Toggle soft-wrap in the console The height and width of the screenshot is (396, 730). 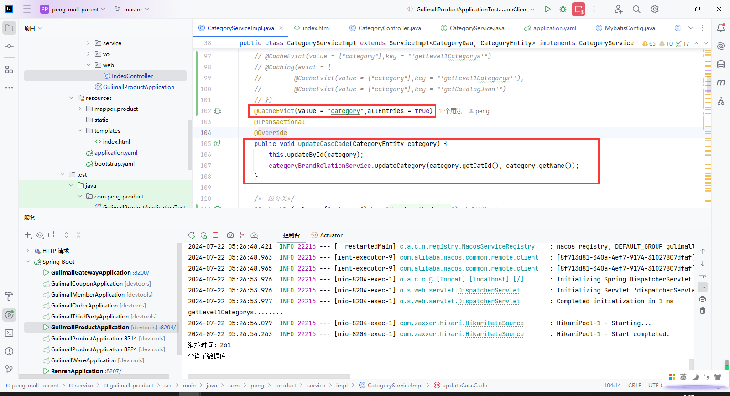pyautogui.click(x=703, y=275)
